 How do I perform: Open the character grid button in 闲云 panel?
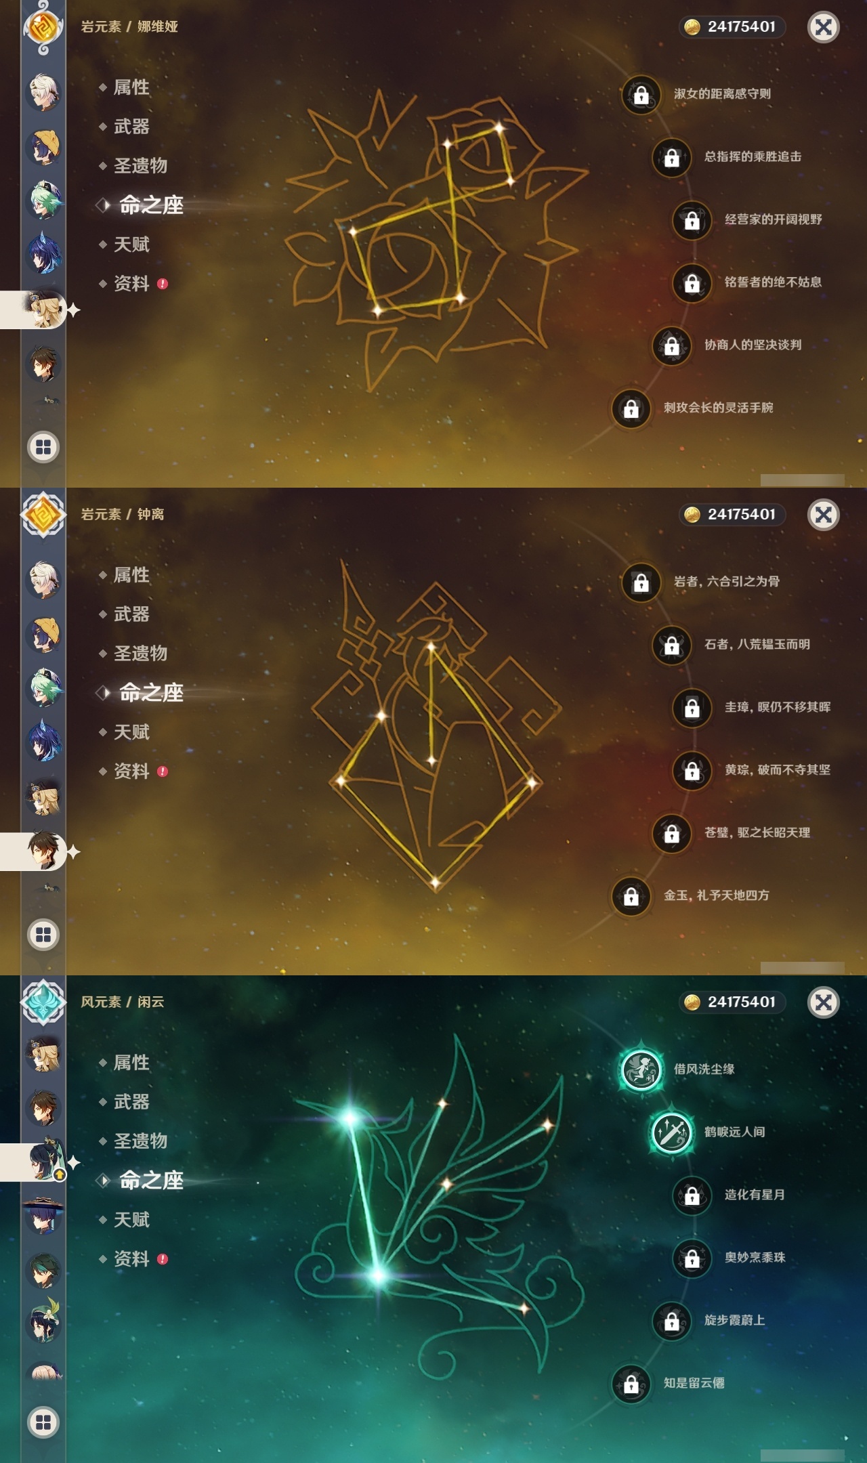click(43, 1422)
